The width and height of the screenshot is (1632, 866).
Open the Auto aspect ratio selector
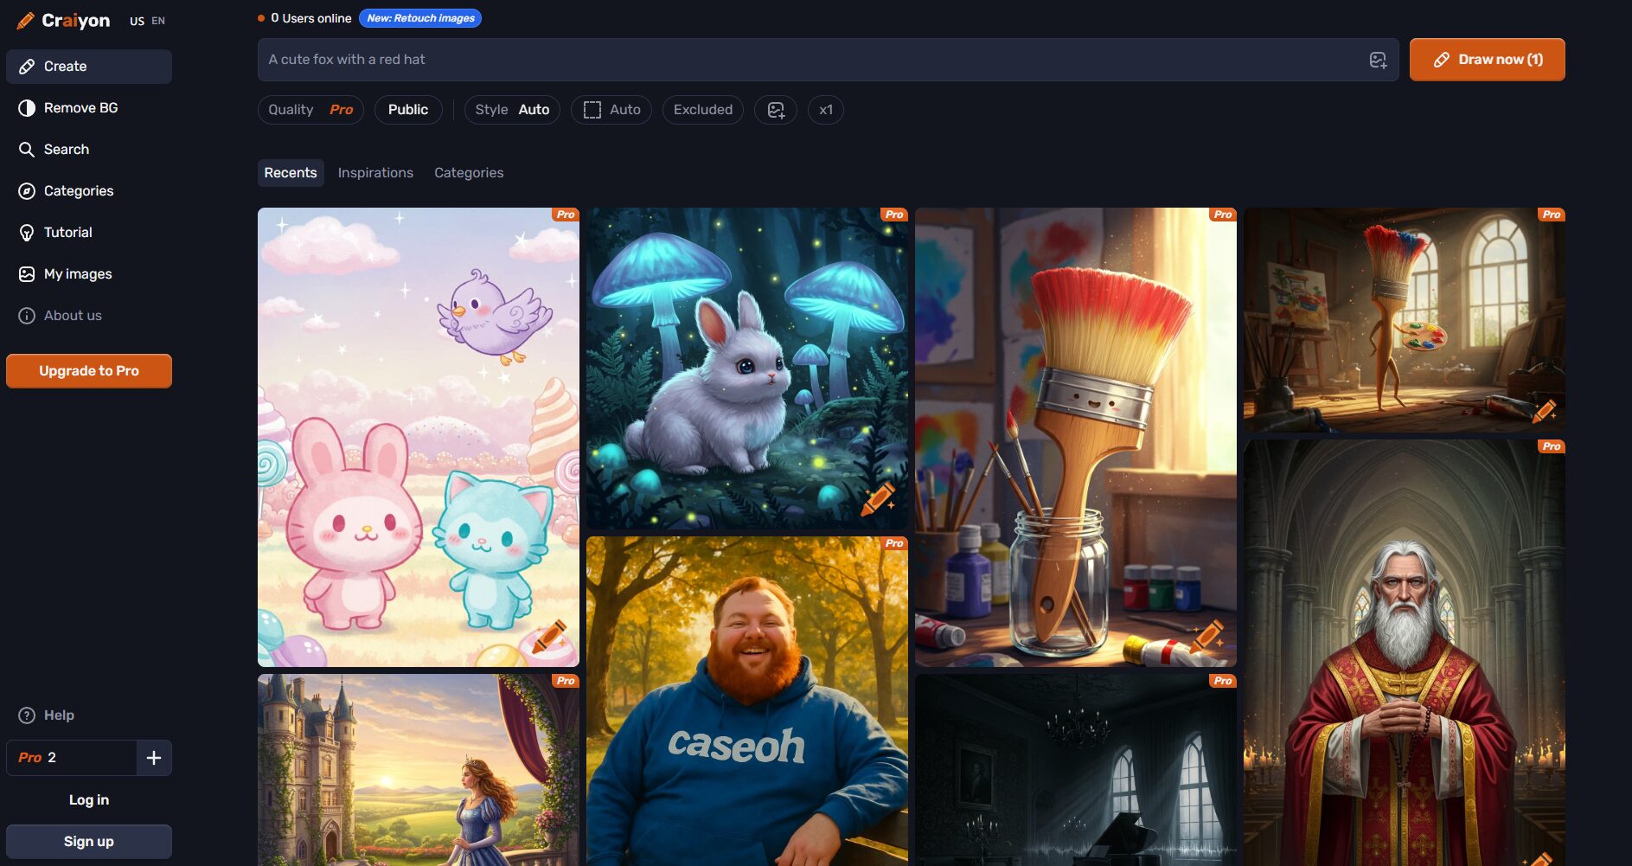click(x=611, y=110)
